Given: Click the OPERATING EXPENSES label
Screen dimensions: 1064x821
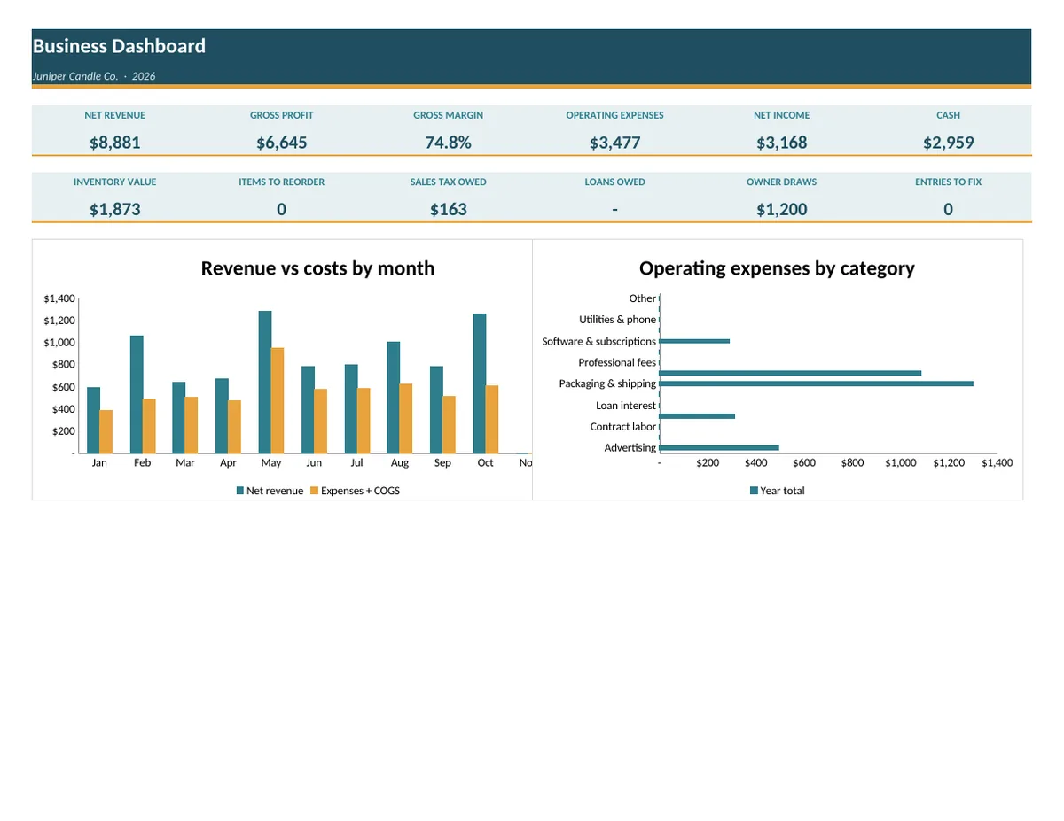Looking at the screenshot, I should click(615, 115).
